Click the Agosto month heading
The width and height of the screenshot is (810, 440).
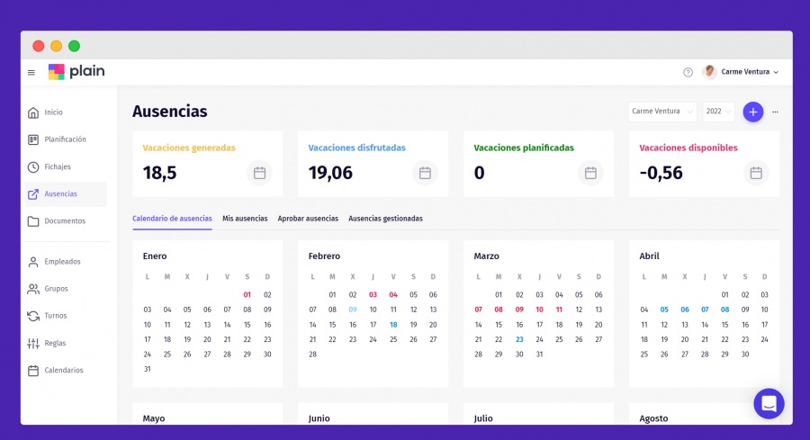point(653,418)
